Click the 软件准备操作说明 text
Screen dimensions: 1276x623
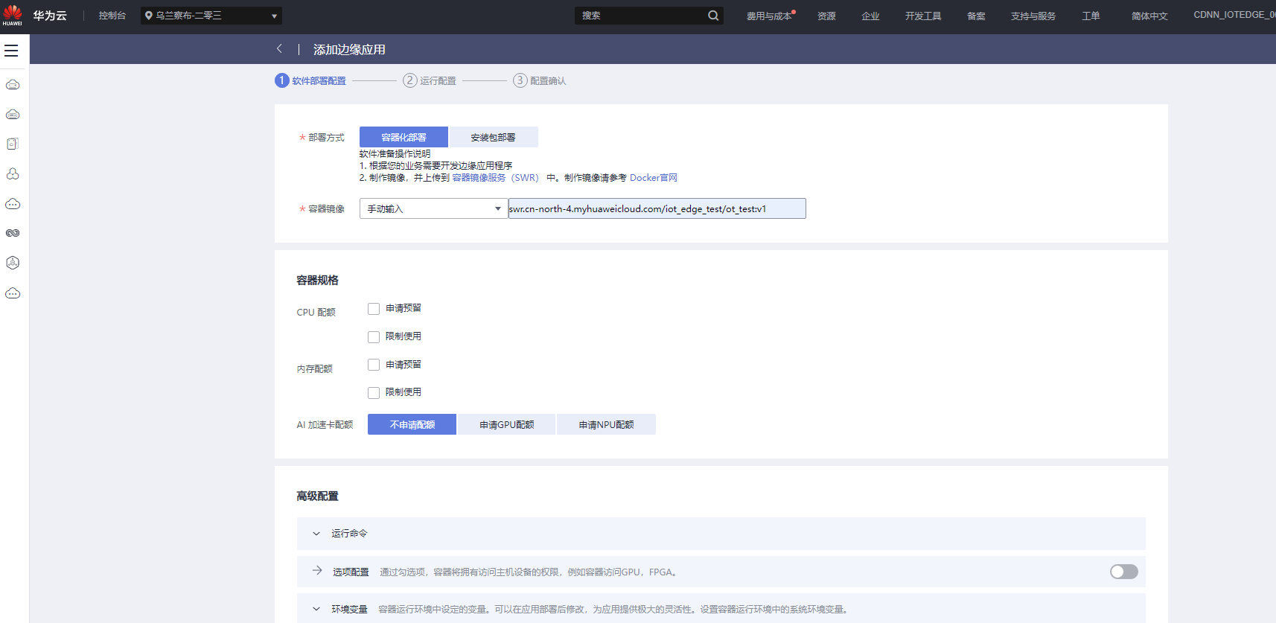(395, 154)
